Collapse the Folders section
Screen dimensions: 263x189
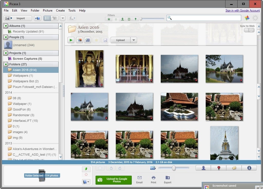[6, 64]
